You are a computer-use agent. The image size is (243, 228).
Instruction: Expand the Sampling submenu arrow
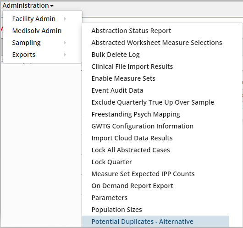coord(65,43)
